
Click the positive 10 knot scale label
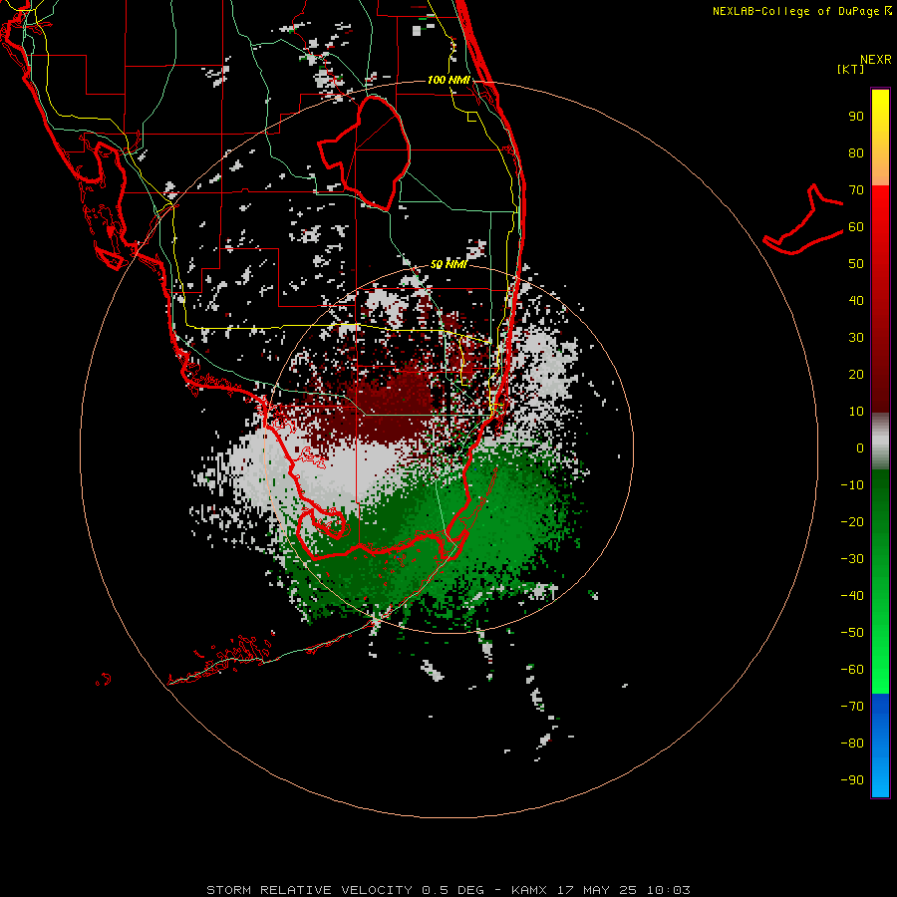tap(856, 412)
